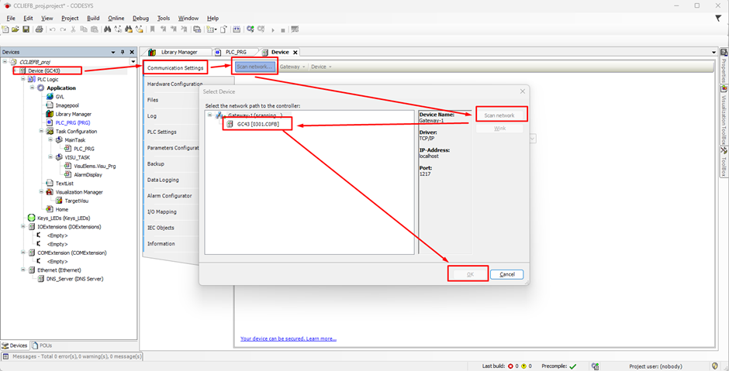Click the filter funnel icon at top right
Image resolution: width=729 pixels, height=371 pixels.
coord(719,18)
